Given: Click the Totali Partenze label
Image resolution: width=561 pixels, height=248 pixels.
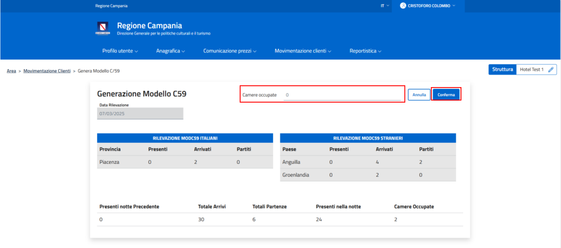Looking at the screenshot, I should coord(269,207).
